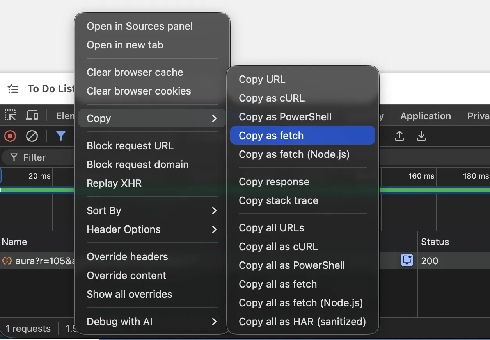The image size is (490, 340).
Task: Toggle the device emulation toolbar
Action: (32, 115)
